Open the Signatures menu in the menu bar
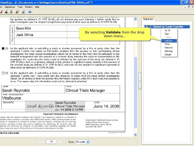This screenshot has height=146, width=194. tap(10, 7)
